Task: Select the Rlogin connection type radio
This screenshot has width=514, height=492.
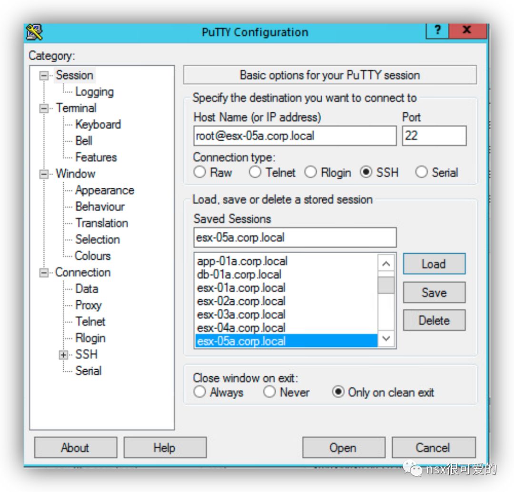Action: (x=310, y=172)
